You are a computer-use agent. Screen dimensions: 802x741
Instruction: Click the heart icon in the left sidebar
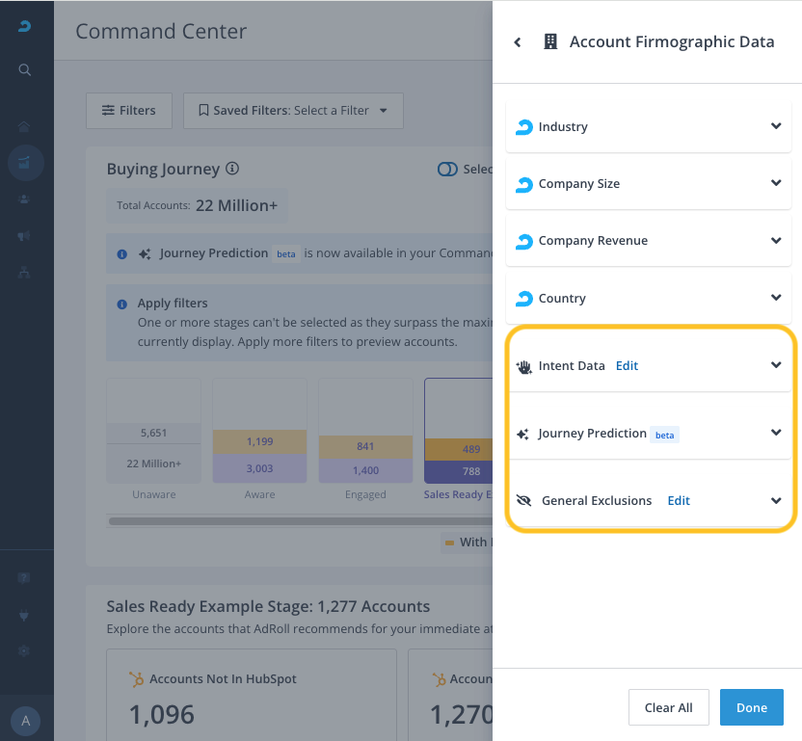[x=25, y=615]
